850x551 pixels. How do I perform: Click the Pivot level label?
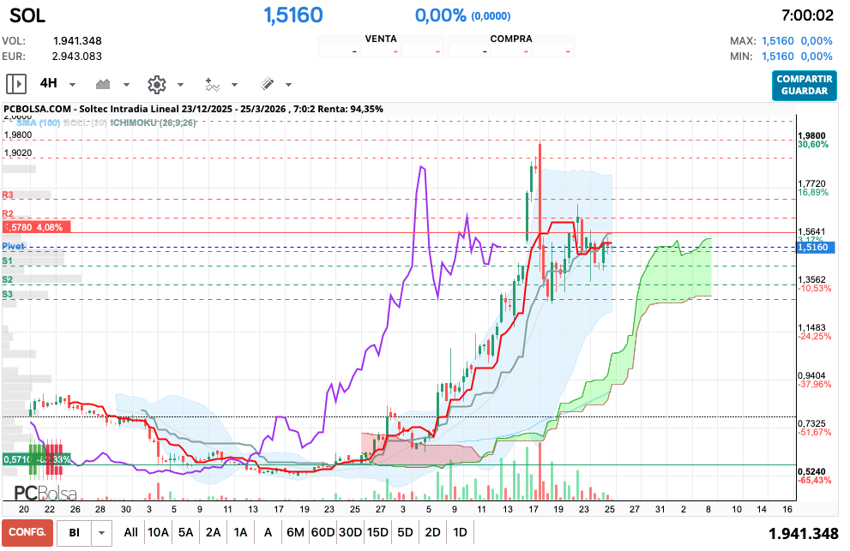[13, 247]
